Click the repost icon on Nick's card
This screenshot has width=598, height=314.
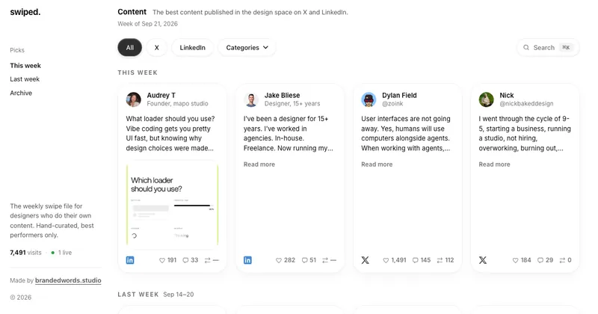[562, 260]
